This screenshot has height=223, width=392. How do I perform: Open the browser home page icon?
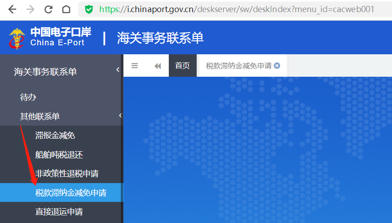(66, 9)
